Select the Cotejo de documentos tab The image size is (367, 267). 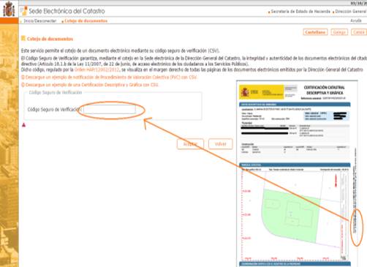click(x=86, y=21)
